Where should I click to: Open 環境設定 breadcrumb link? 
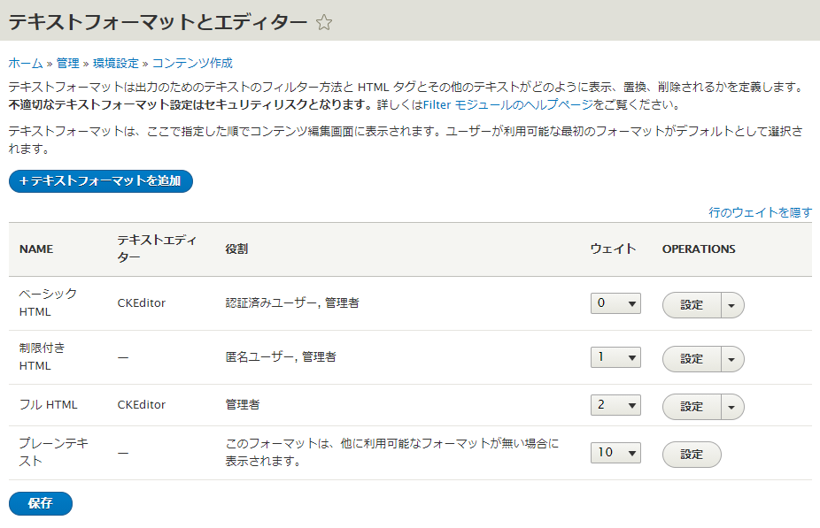tap(116, 63)
